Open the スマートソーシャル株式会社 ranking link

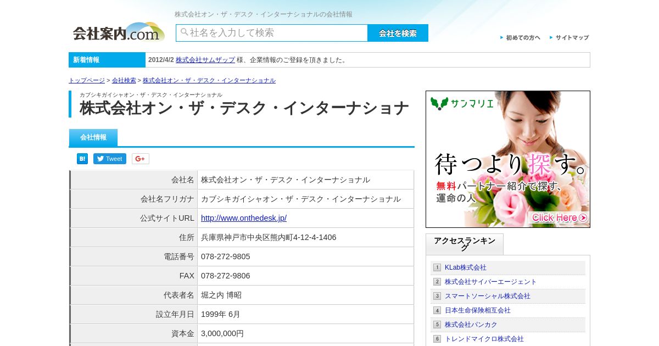(x=488, y=296)
